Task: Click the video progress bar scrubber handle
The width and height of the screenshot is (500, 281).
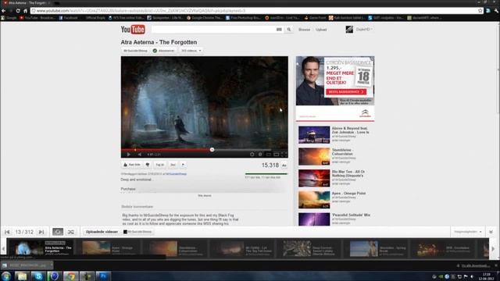Action: [212, 149]
